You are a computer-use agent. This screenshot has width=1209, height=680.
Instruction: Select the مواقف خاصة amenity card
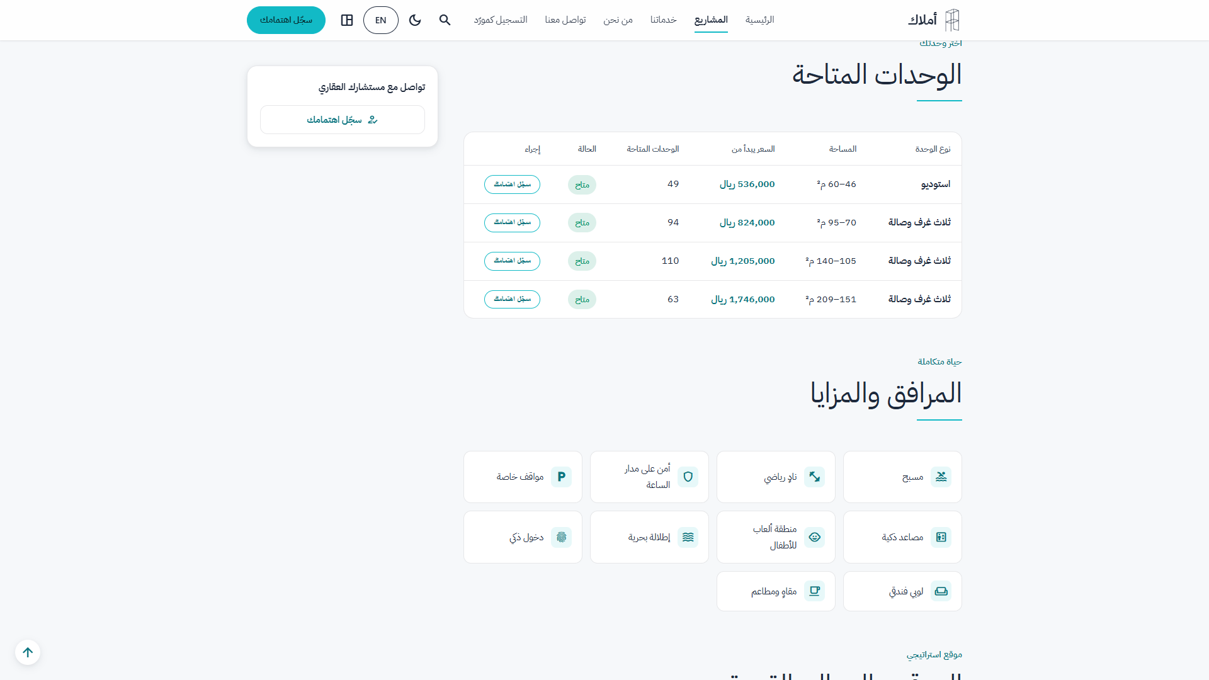[x=523, y=477]
